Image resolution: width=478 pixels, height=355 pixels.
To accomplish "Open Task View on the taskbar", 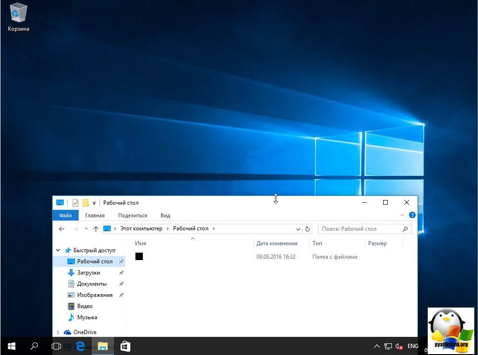I will click(56, 346).
